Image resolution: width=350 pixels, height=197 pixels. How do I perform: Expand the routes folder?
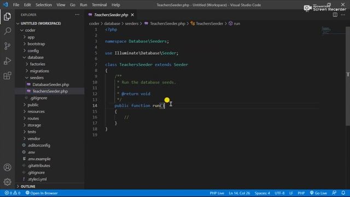coord(50,118)
